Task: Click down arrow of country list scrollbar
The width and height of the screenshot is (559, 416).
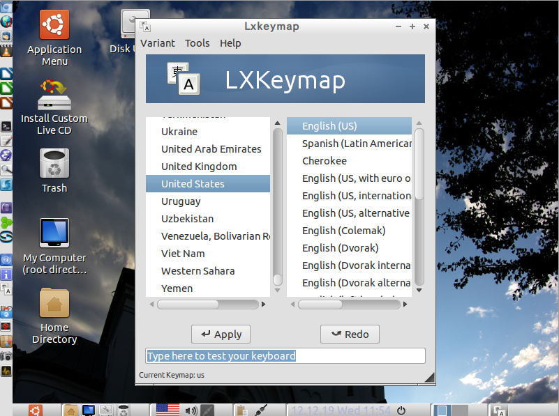Action: coord(277,291)
